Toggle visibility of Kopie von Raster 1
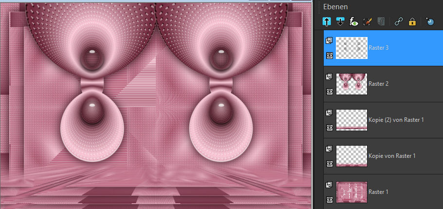Image resolution: width=443 pixels, height=209 pixels. pos(330,164)
